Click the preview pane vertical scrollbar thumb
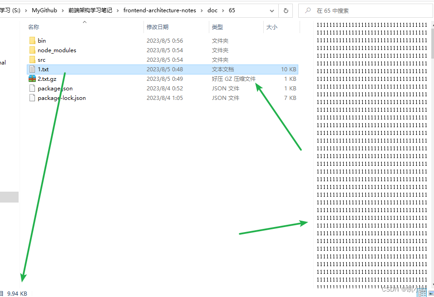Viewport: 434px width, 297px height. [433, 43]
